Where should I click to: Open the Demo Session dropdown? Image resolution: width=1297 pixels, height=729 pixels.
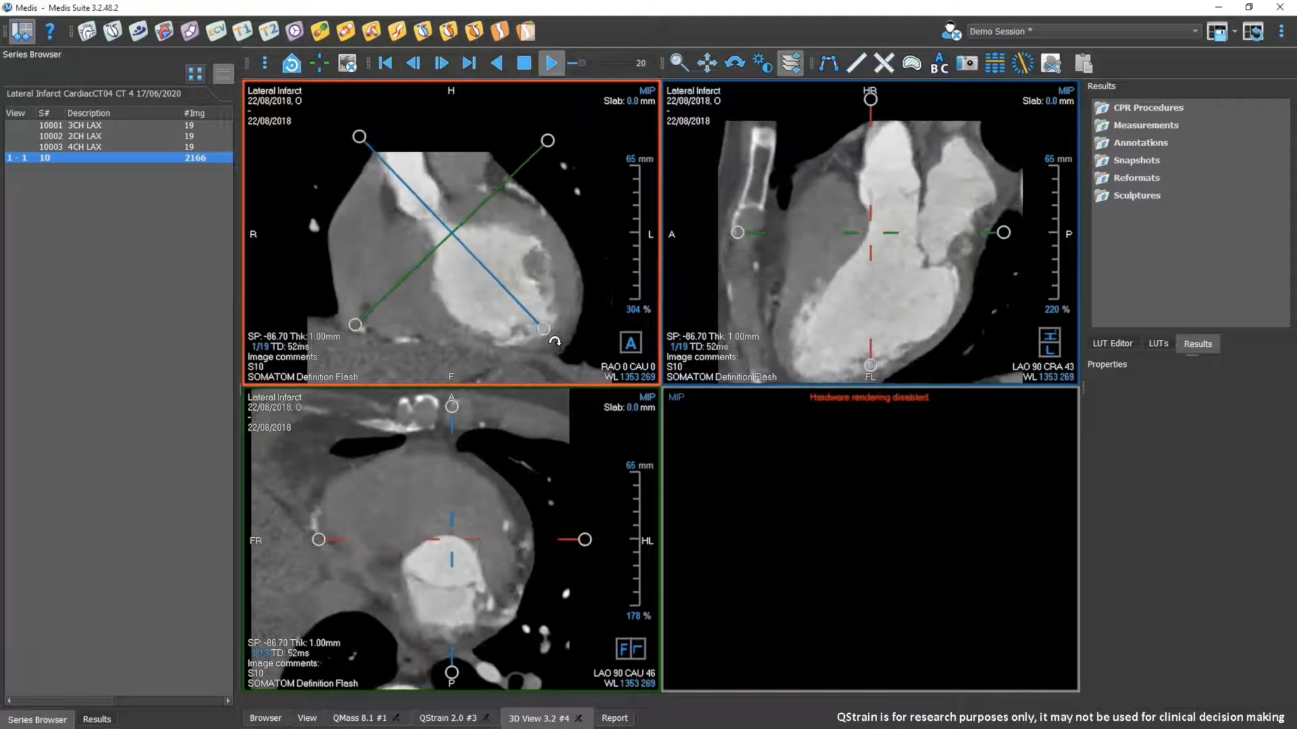1194,31
